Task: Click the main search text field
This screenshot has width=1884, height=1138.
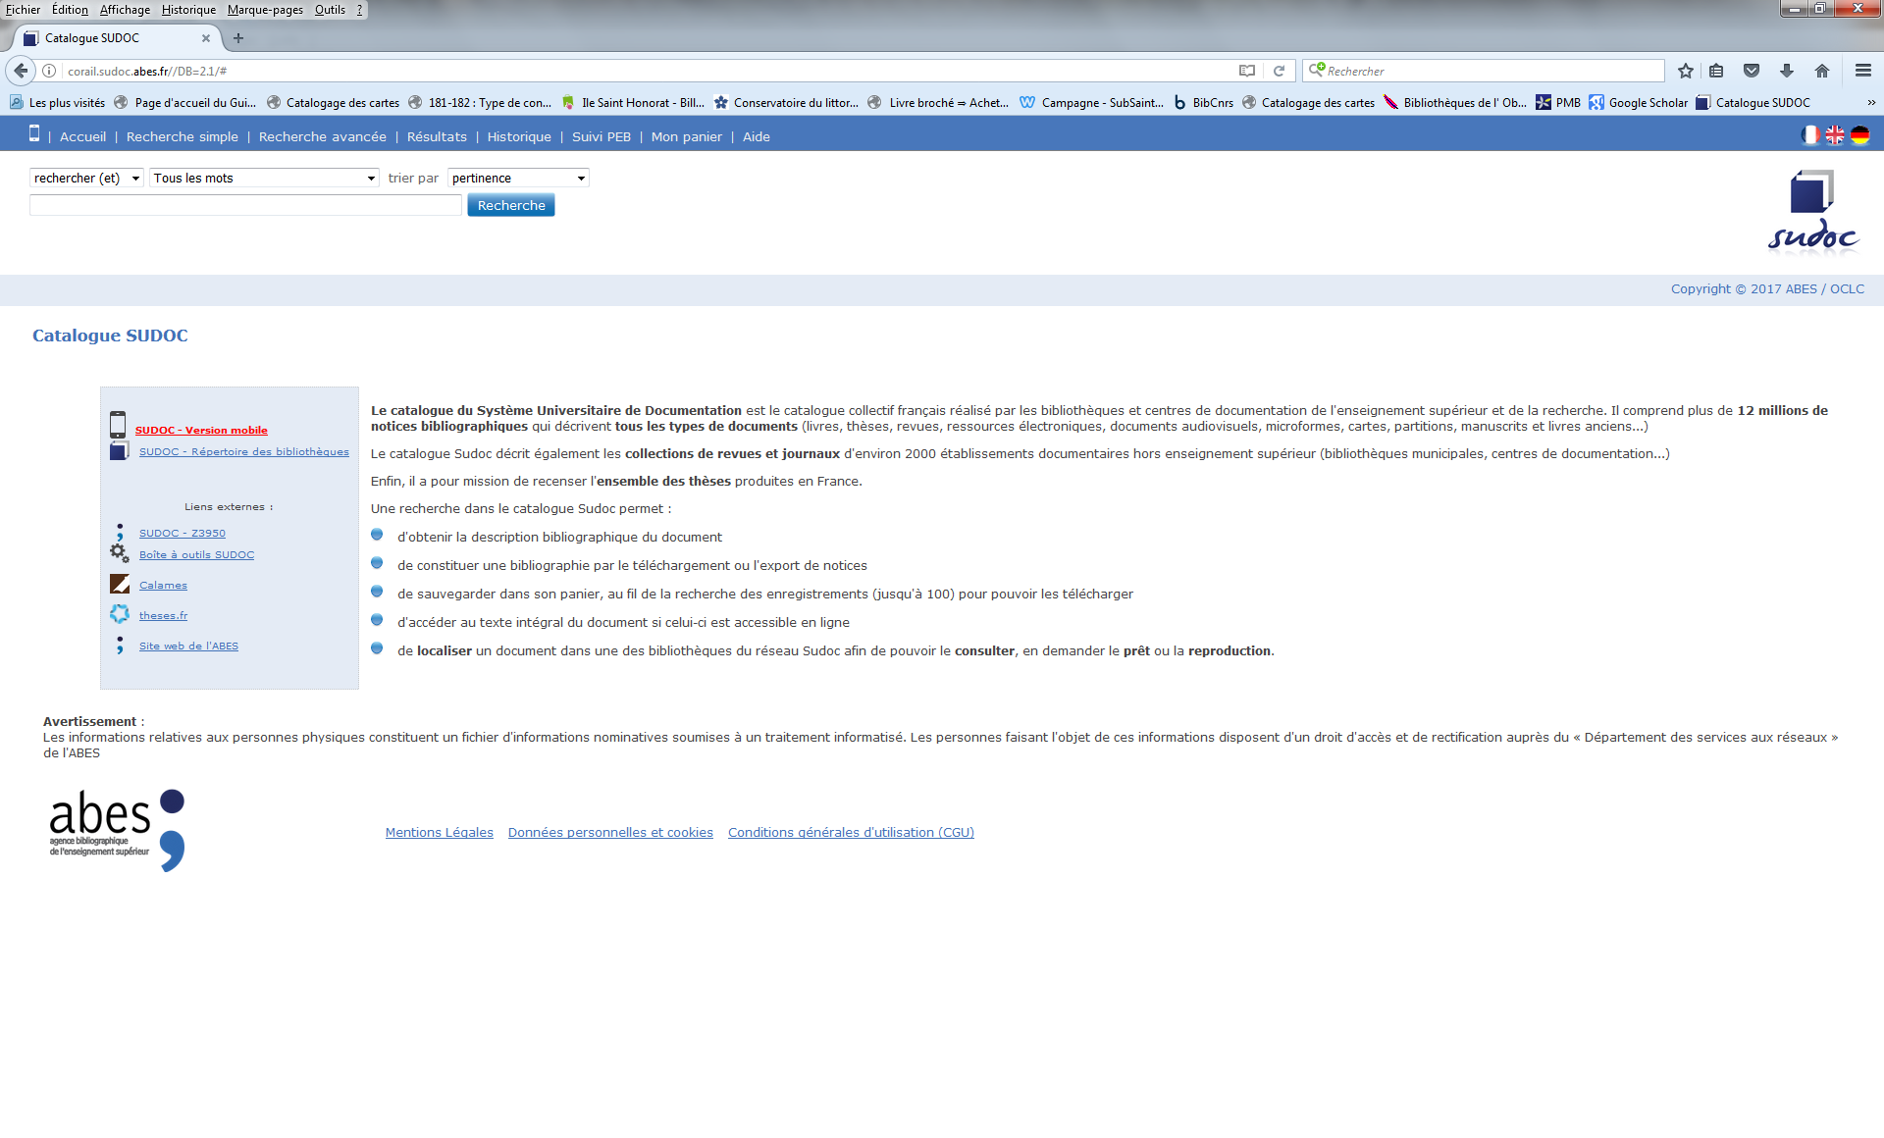Action: (x=245, y=205)
